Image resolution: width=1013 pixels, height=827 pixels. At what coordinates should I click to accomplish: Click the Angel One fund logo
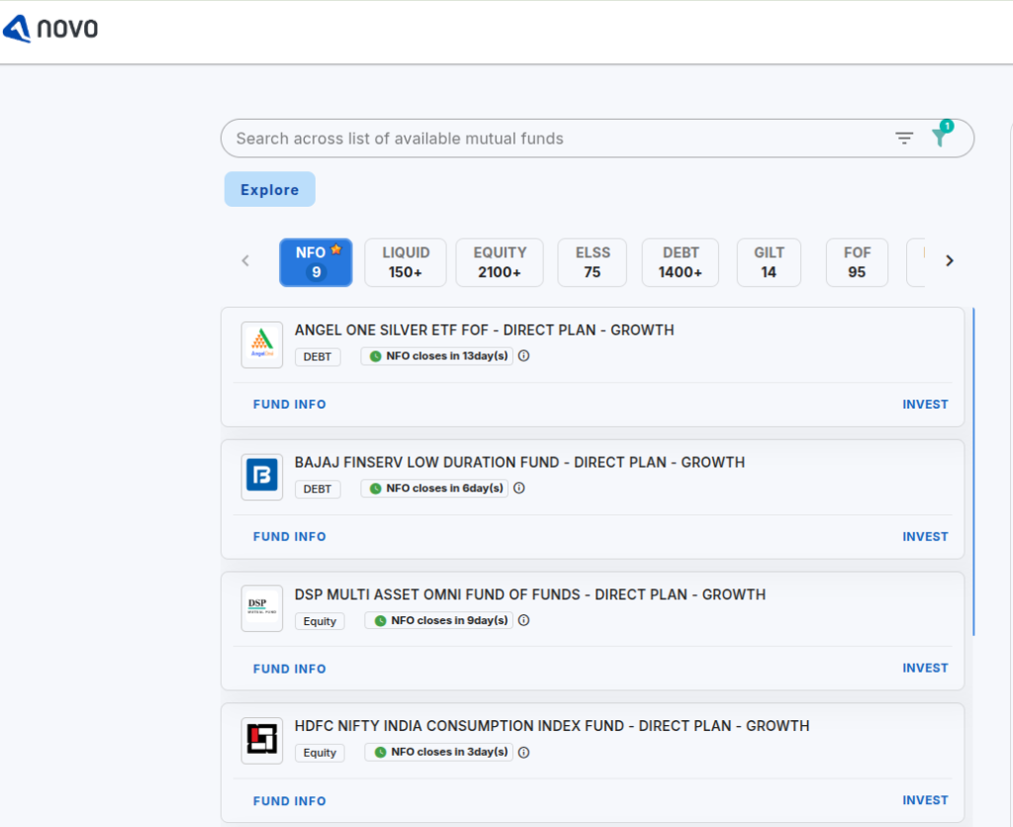pos(262,345)
